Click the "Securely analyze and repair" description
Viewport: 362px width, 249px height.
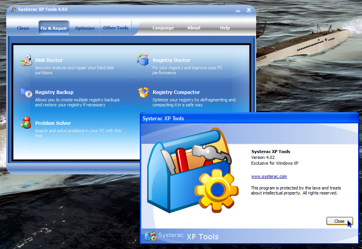[74, 70]
